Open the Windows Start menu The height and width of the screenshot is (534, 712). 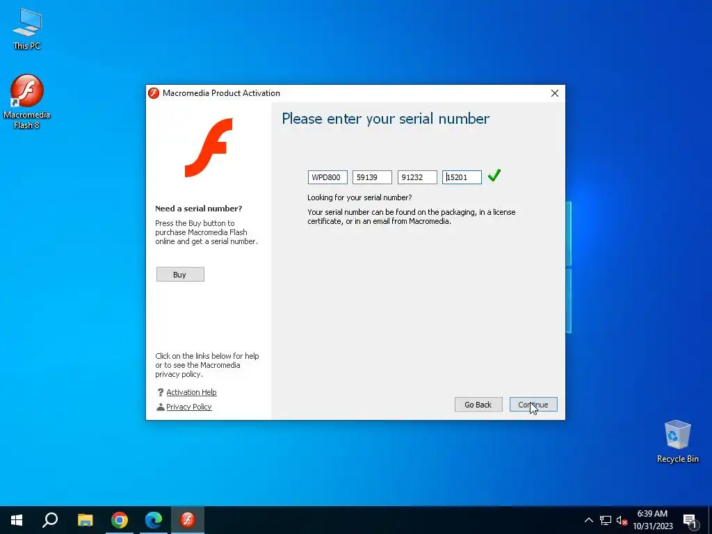[17, 520]
